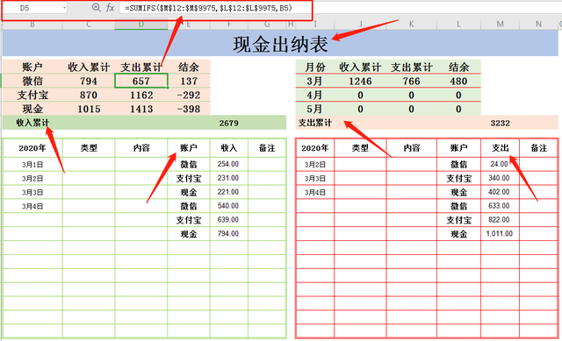Click the 微信 balance cell 137
This screenshot has width=562, height=341.
[x=189, y=82]
